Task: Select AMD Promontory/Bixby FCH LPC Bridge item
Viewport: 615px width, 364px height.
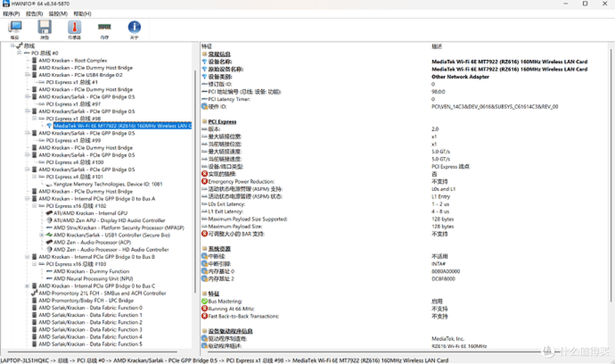Action: (87, 300)
